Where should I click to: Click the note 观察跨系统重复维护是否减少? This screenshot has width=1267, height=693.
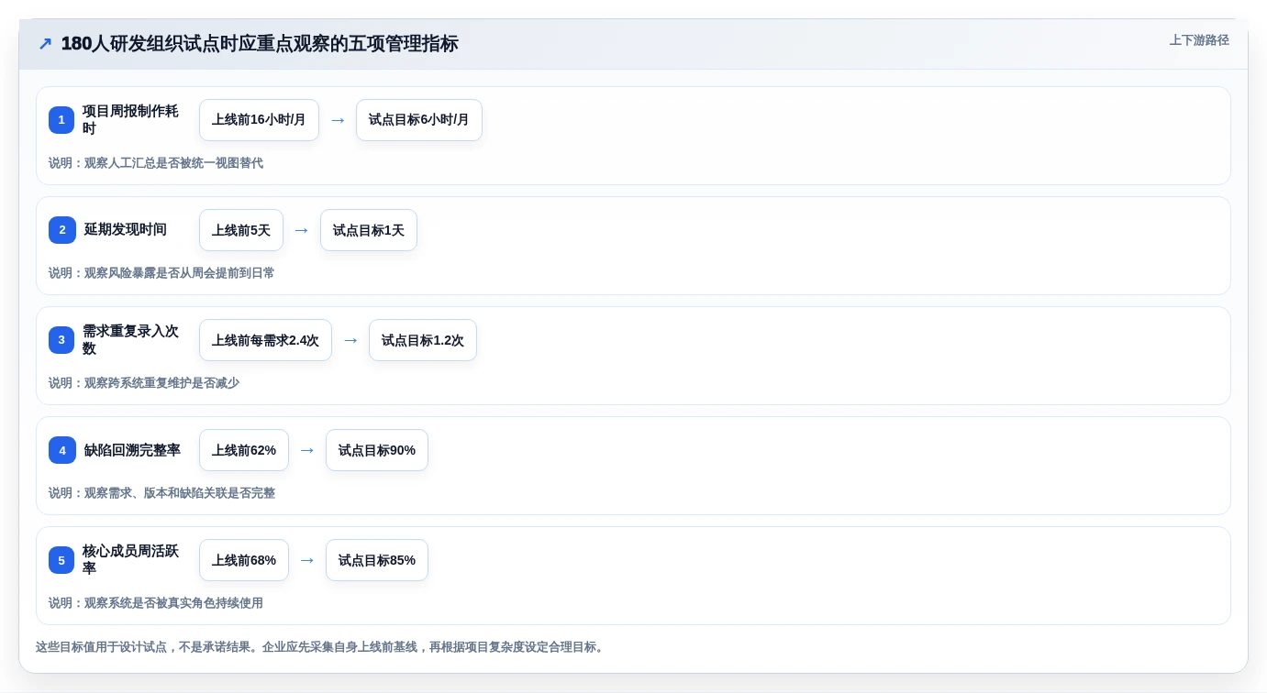pos(161,383)
